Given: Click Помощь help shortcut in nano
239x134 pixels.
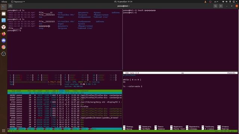Looking at the screenshot, I should pos(128,127).
